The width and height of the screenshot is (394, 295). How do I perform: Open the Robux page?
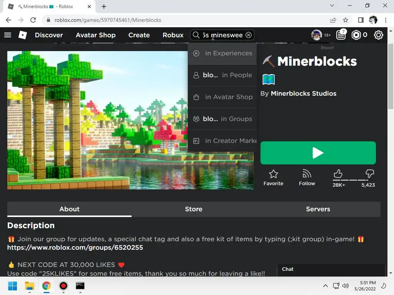coord(173,35)
